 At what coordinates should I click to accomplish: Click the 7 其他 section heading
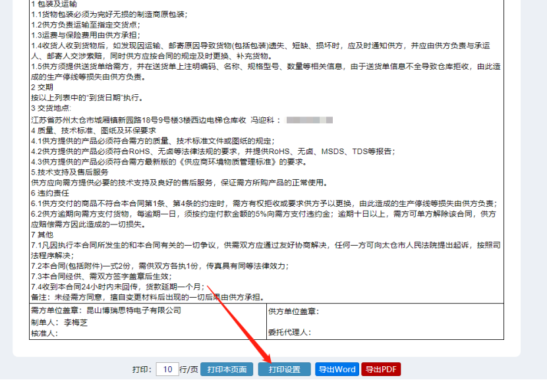(x=42, y=234)
